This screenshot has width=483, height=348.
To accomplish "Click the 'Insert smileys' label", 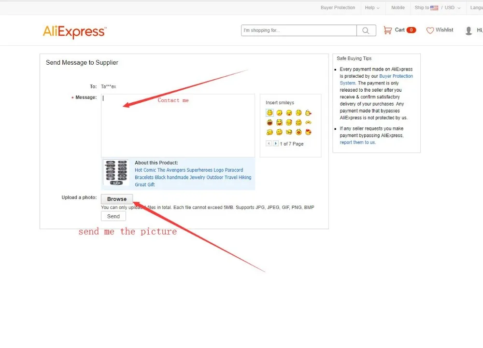I will click(280, 102).
